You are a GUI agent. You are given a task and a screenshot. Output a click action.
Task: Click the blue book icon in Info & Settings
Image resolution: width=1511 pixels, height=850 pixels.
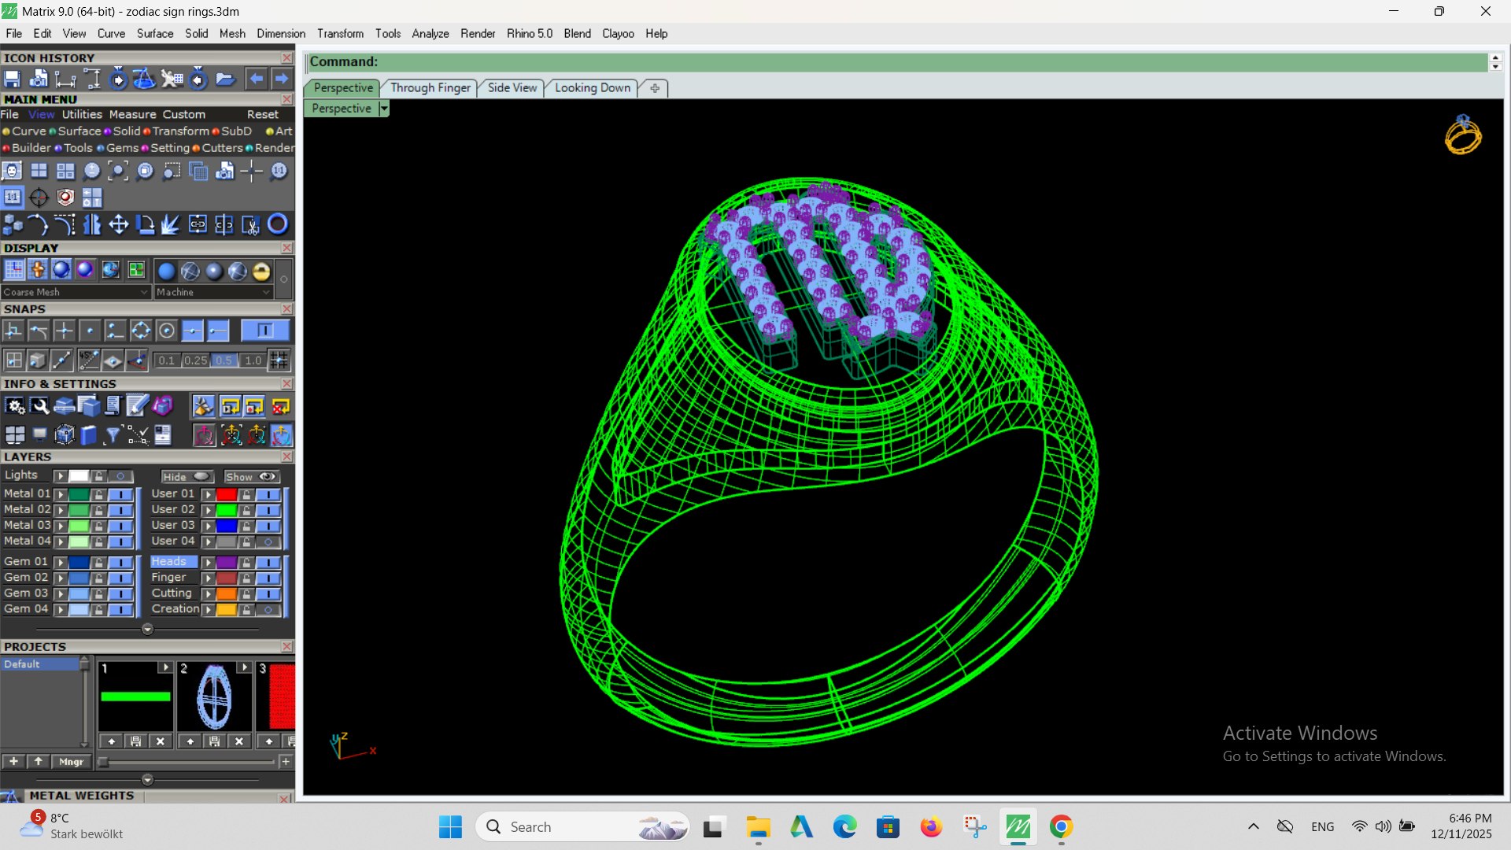click(x=89, y=434)
